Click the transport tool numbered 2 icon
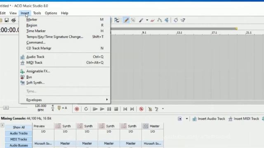264x148 pixels. [x=157, y=109]
